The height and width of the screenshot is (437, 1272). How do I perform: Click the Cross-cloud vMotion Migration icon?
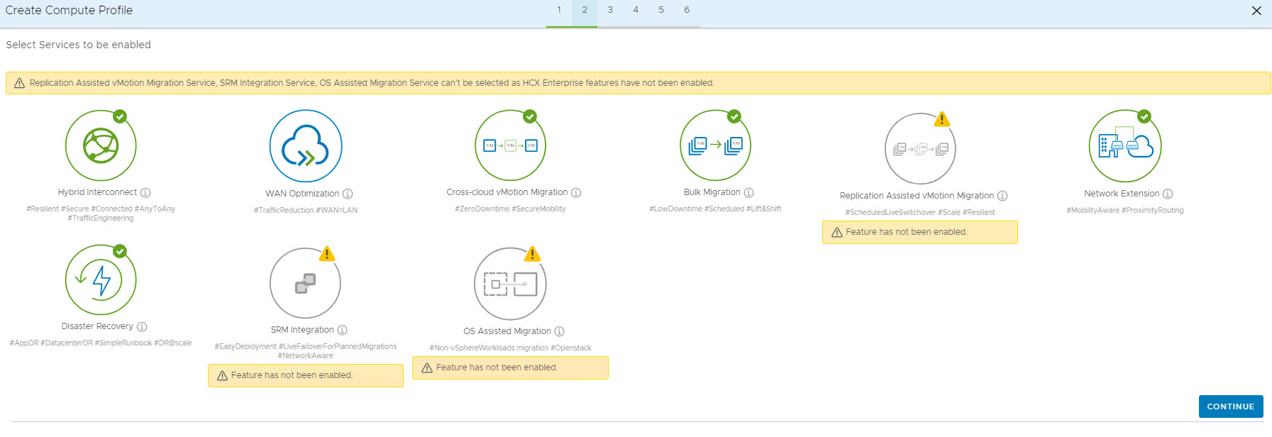(x=510, y=145)
